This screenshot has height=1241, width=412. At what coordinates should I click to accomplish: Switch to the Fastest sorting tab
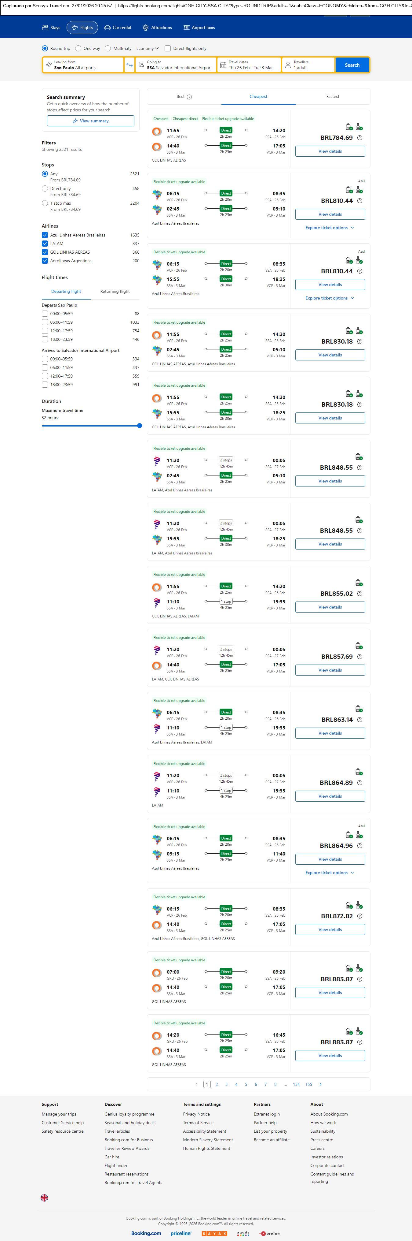pyautogui.click(x=333, y=97)
